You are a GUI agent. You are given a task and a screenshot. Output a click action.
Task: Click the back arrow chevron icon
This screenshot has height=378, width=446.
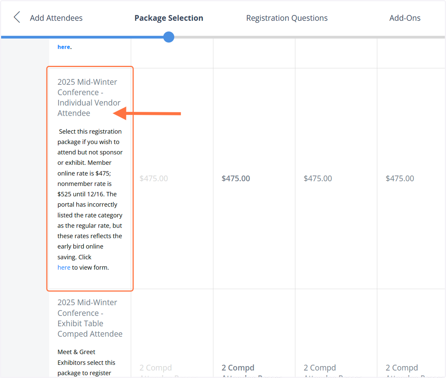17,17
